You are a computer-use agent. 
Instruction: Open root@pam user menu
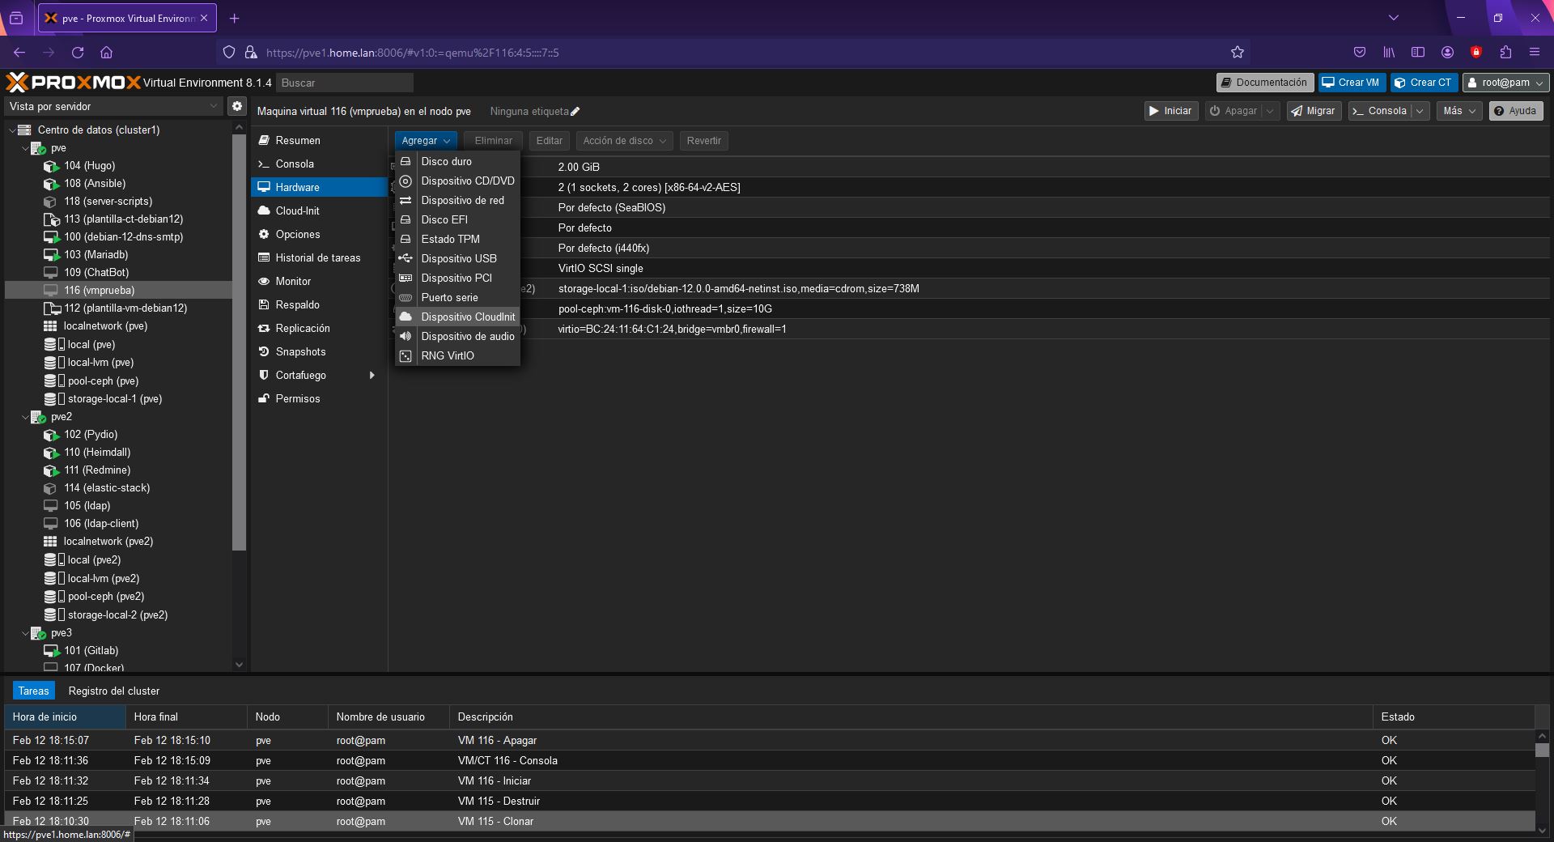(1505, 83)
